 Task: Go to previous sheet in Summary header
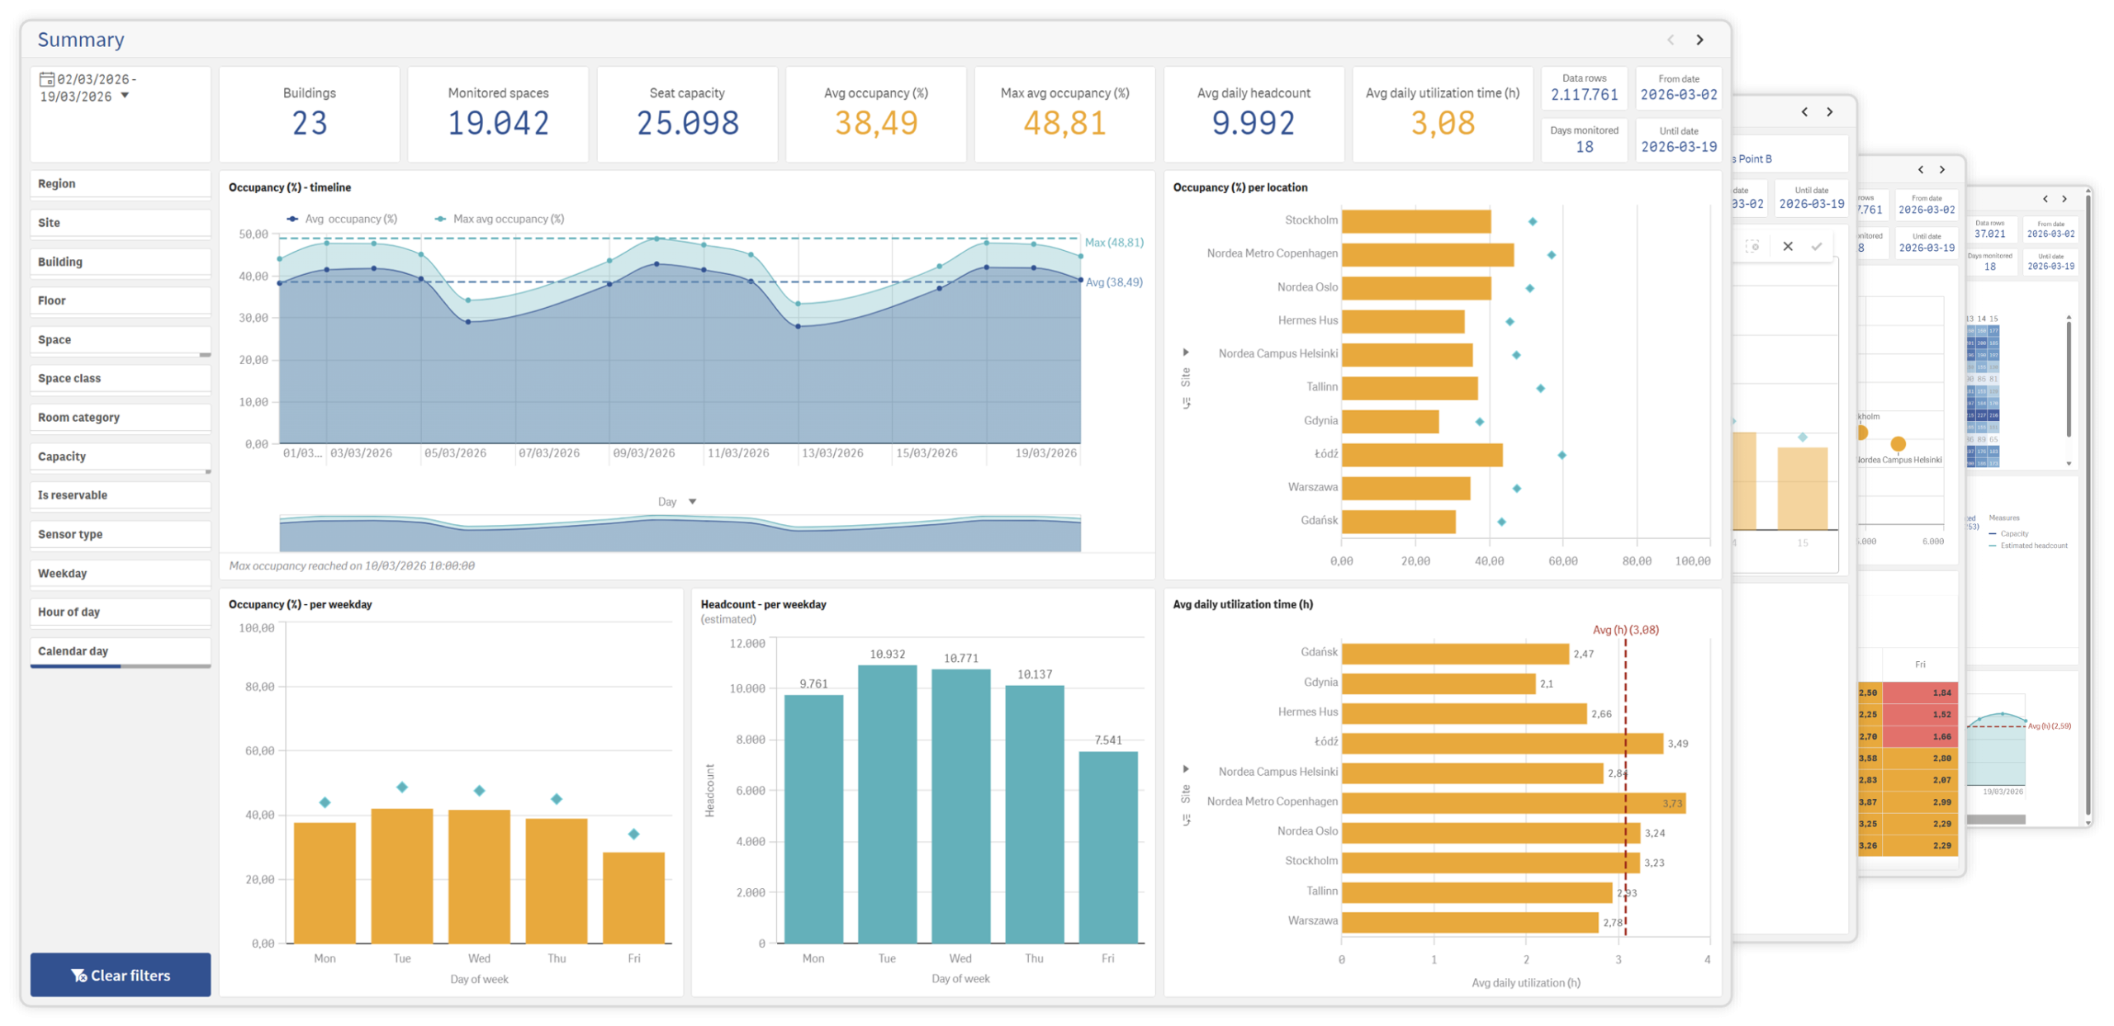click(1670, 40)
